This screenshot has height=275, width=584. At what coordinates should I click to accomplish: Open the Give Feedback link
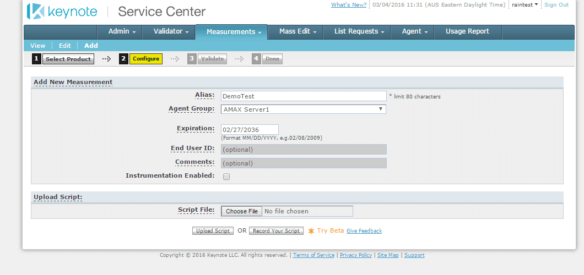pyautogui.click(x=364, y=231)
